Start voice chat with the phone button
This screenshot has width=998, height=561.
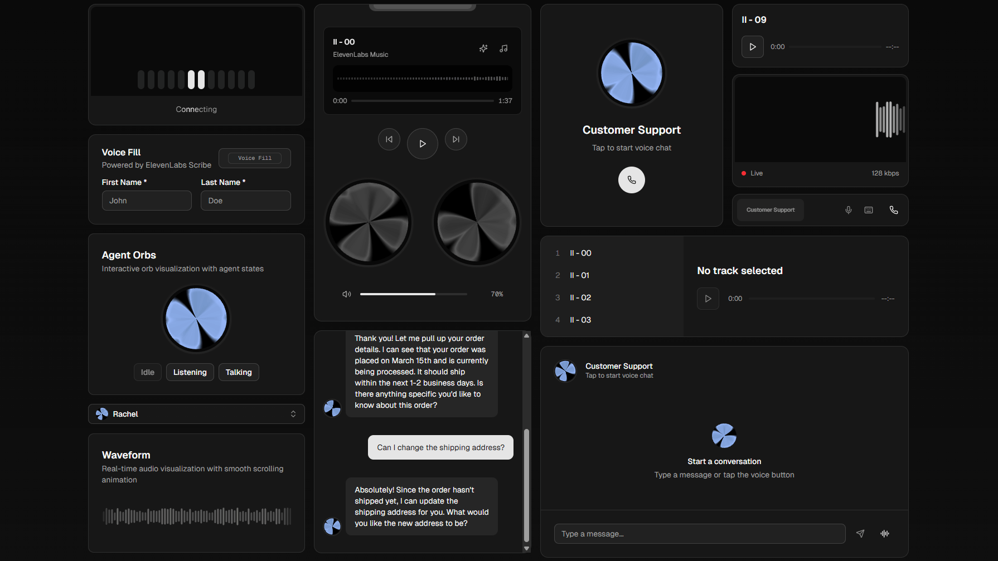coord(631,180)
